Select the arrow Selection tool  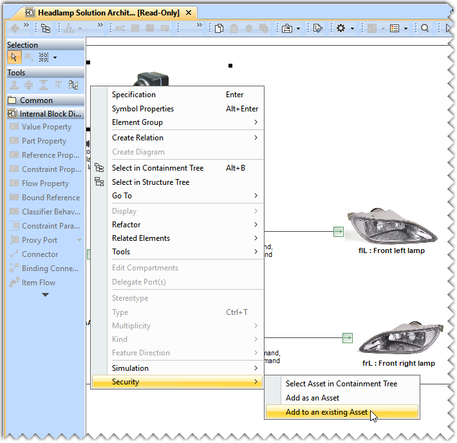point(15,57)
